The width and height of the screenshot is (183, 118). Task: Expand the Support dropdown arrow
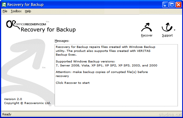(174, 30)
